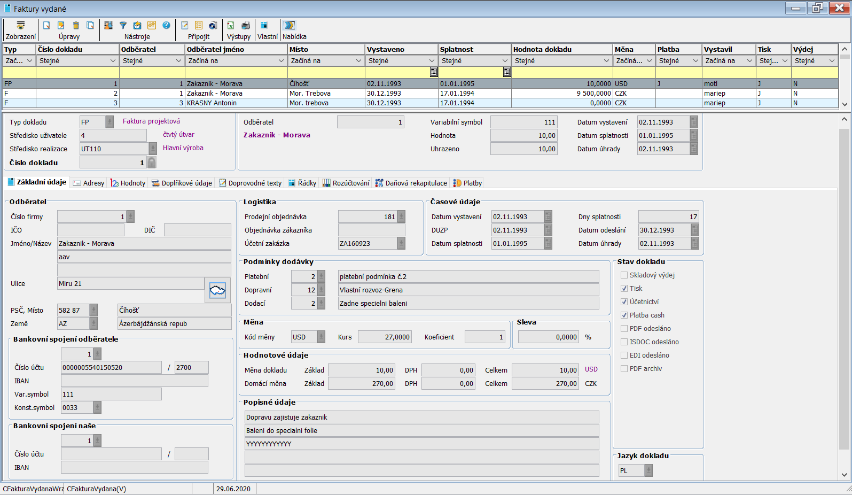Click the eye icon above Zobrazení
Screen dimensions: 852x495
(x=20, y=26)
